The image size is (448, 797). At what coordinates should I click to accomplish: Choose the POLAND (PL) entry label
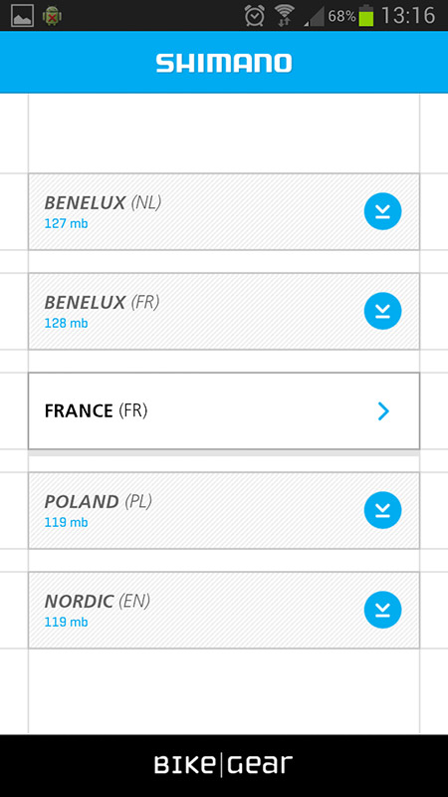click(99, 502)
